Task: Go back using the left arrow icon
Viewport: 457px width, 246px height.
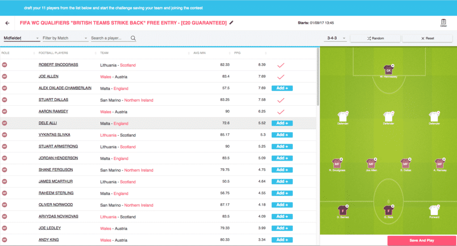Action: 7,23
